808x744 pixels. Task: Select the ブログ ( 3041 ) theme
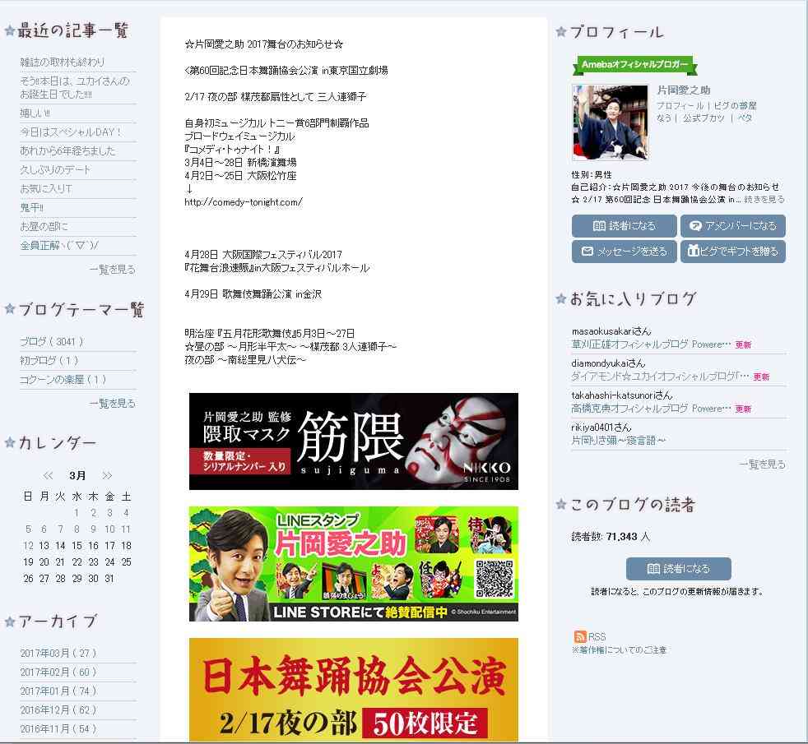[x=52, y=341]
